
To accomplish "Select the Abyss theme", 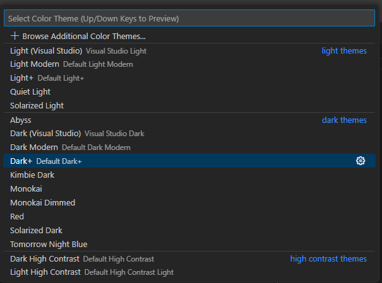I will coord(21,120).
